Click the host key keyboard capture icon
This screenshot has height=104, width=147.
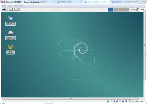coord(133,101)
